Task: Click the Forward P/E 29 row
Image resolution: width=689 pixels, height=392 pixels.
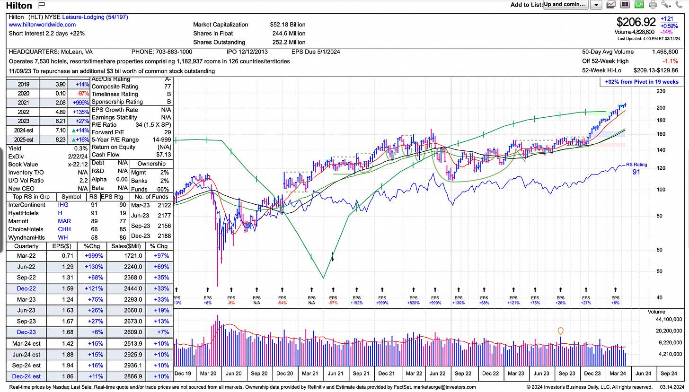Action: click(131, 132)
